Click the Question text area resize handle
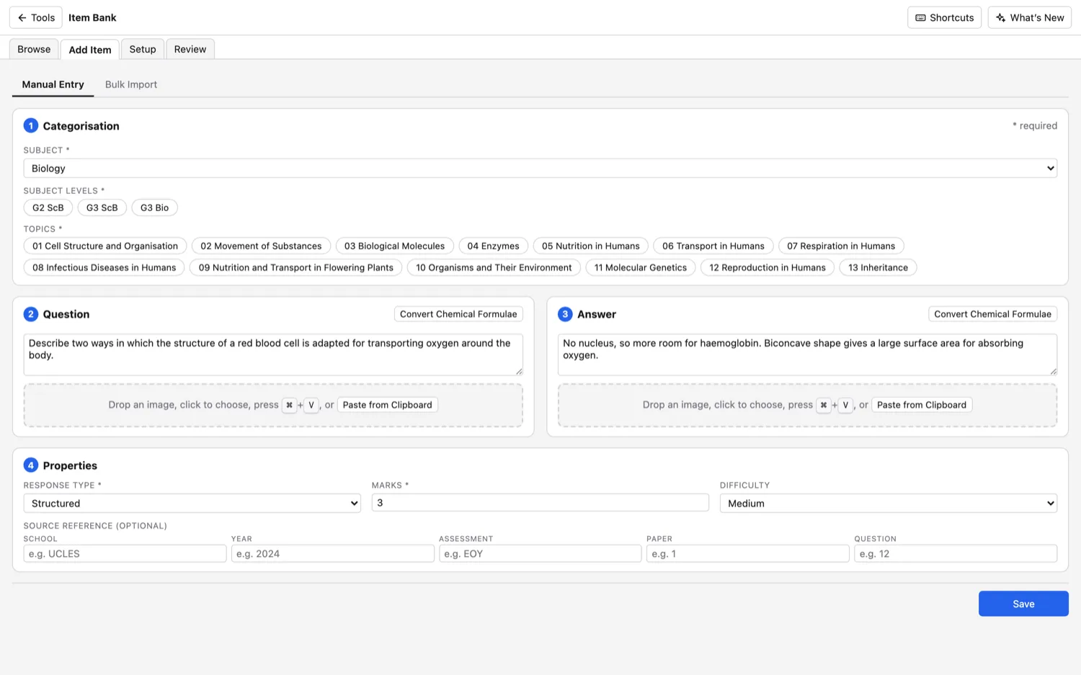Viewport: 1081px width, 675px height. point(519,371)
